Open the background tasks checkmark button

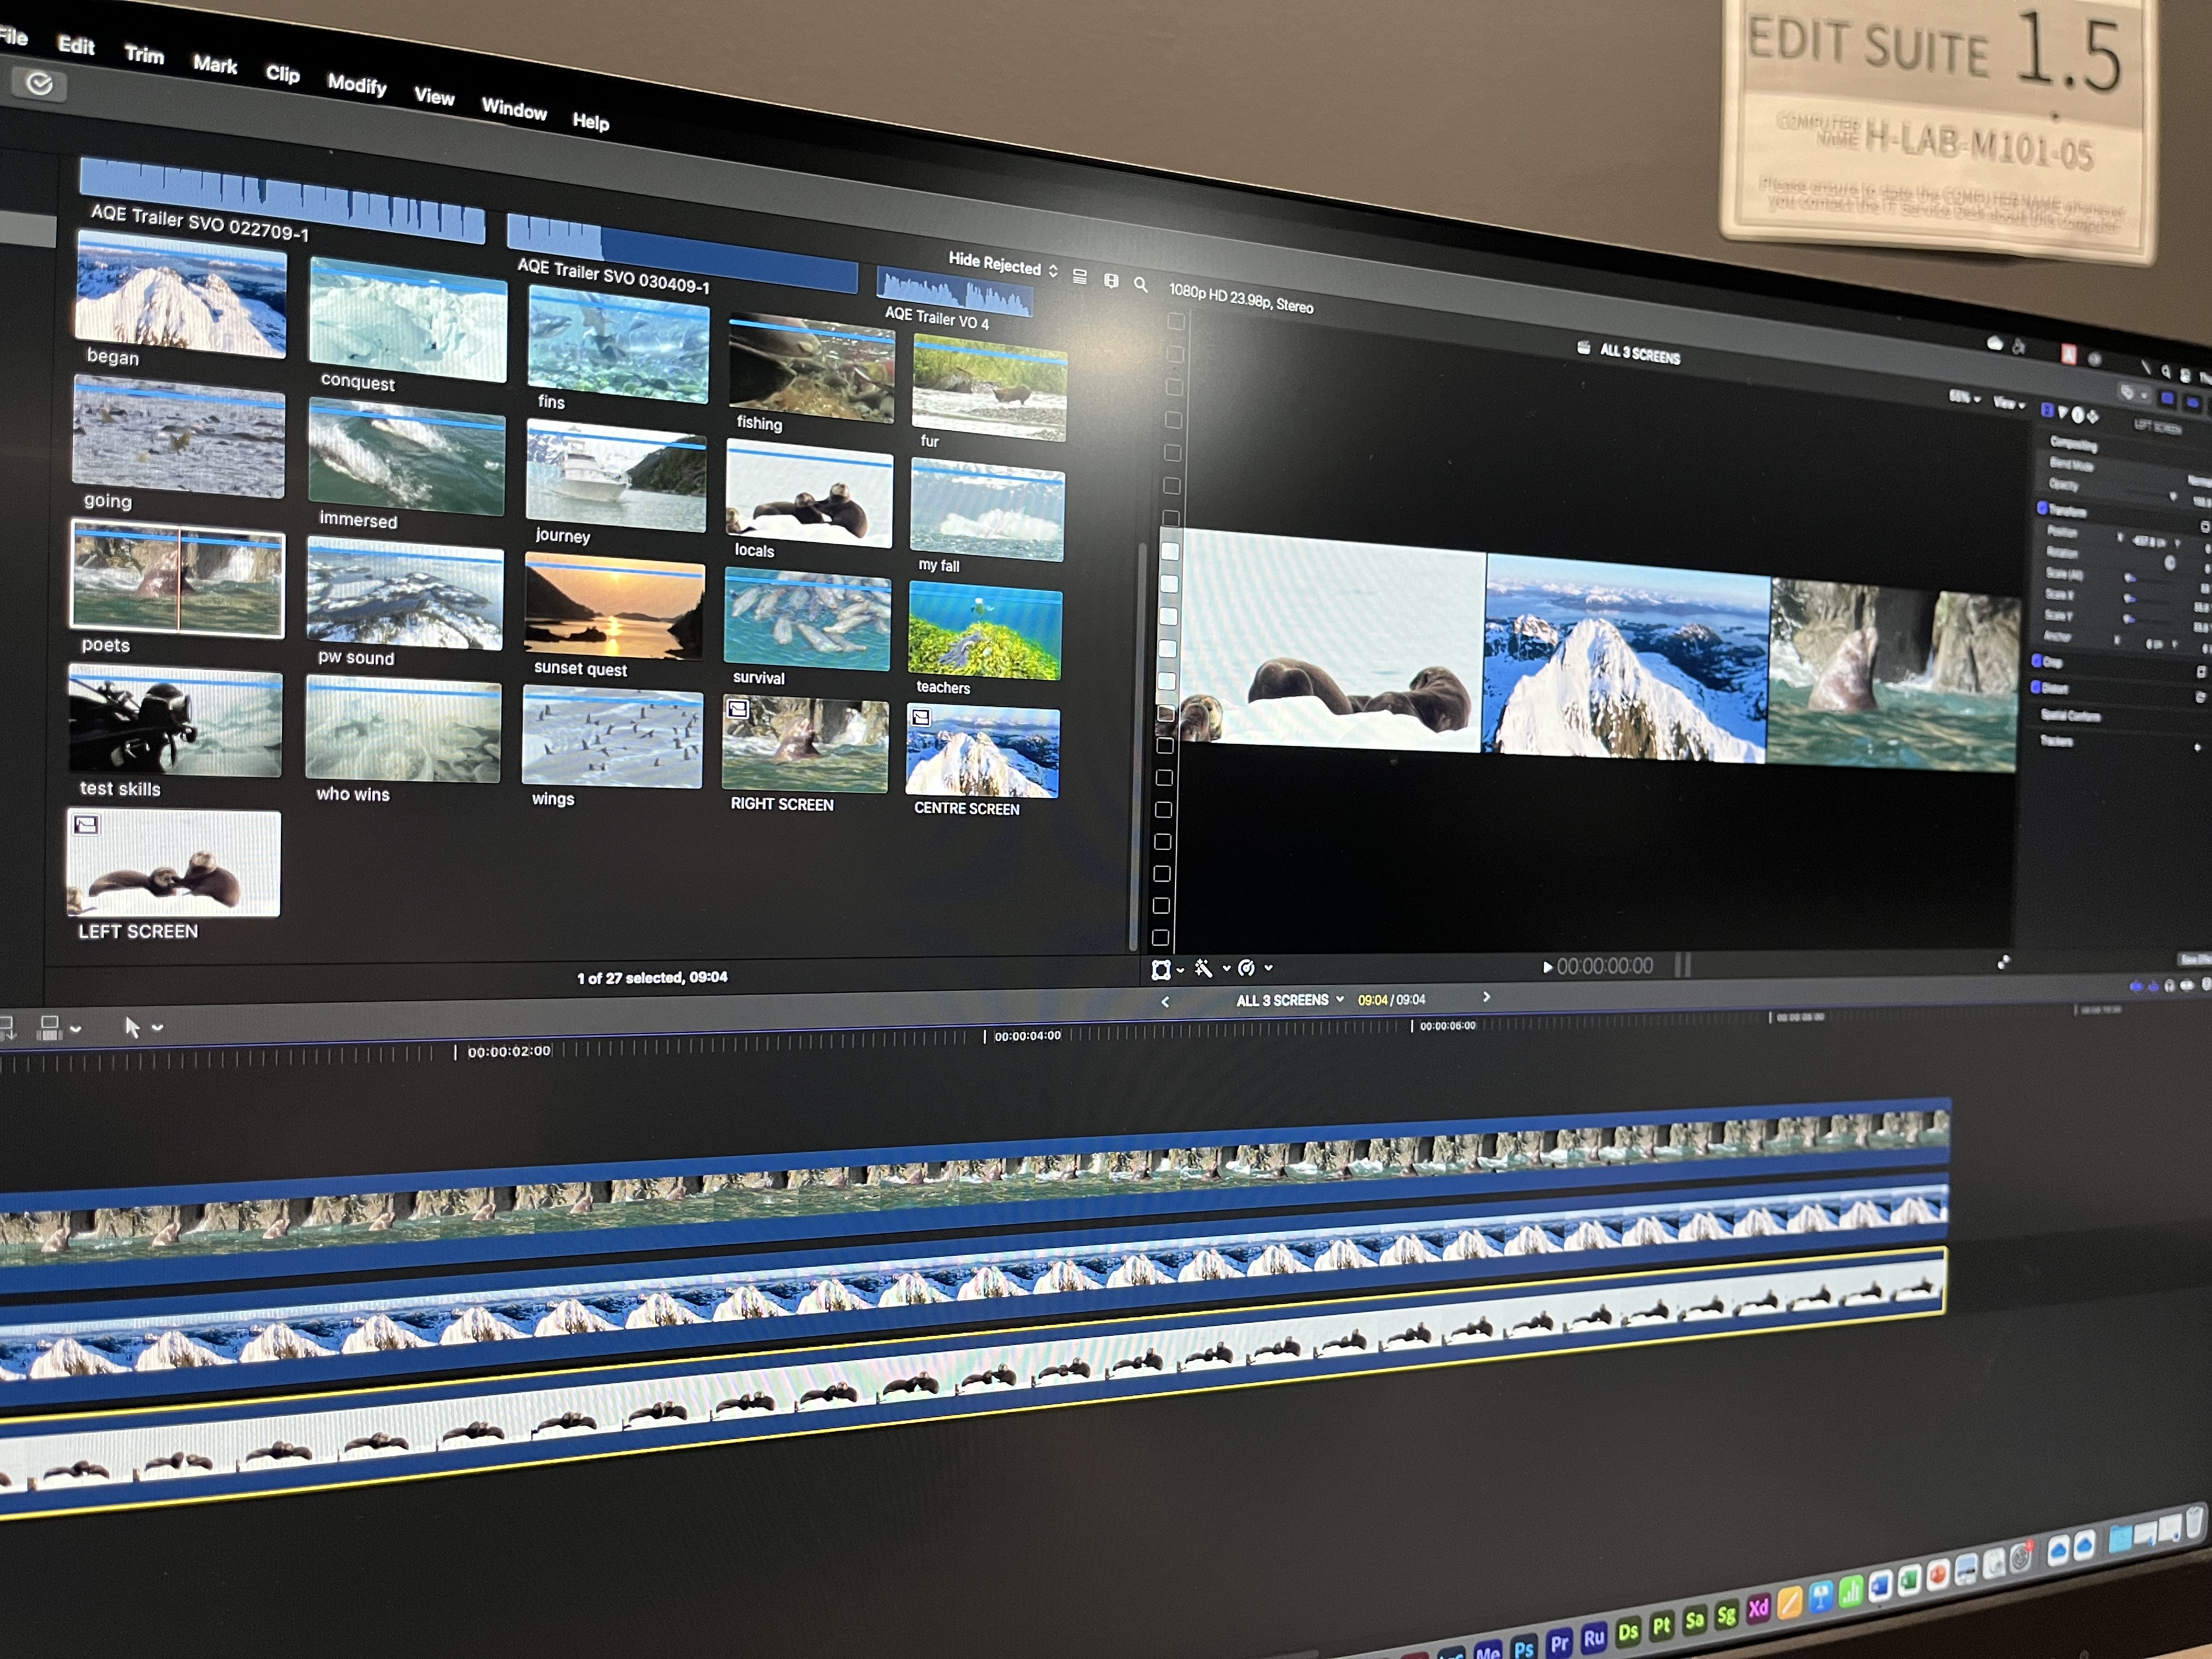coord(39,84)
